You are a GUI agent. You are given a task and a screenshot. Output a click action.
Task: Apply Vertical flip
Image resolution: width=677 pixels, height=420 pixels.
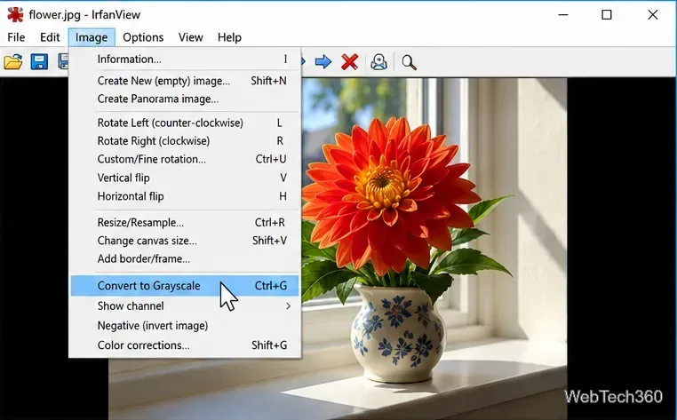185,178
